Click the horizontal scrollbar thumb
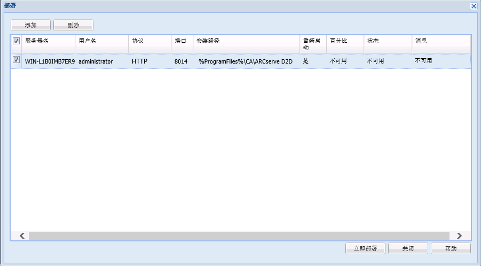Screen dimensions: 481x267 [x=239, y=235]
